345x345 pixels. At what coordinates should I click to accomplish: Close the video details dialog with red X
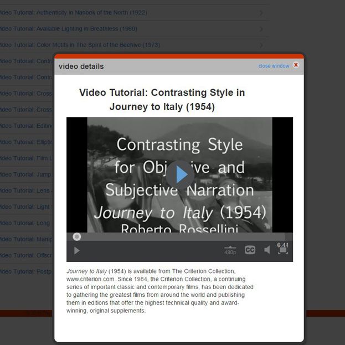[296, 65]
